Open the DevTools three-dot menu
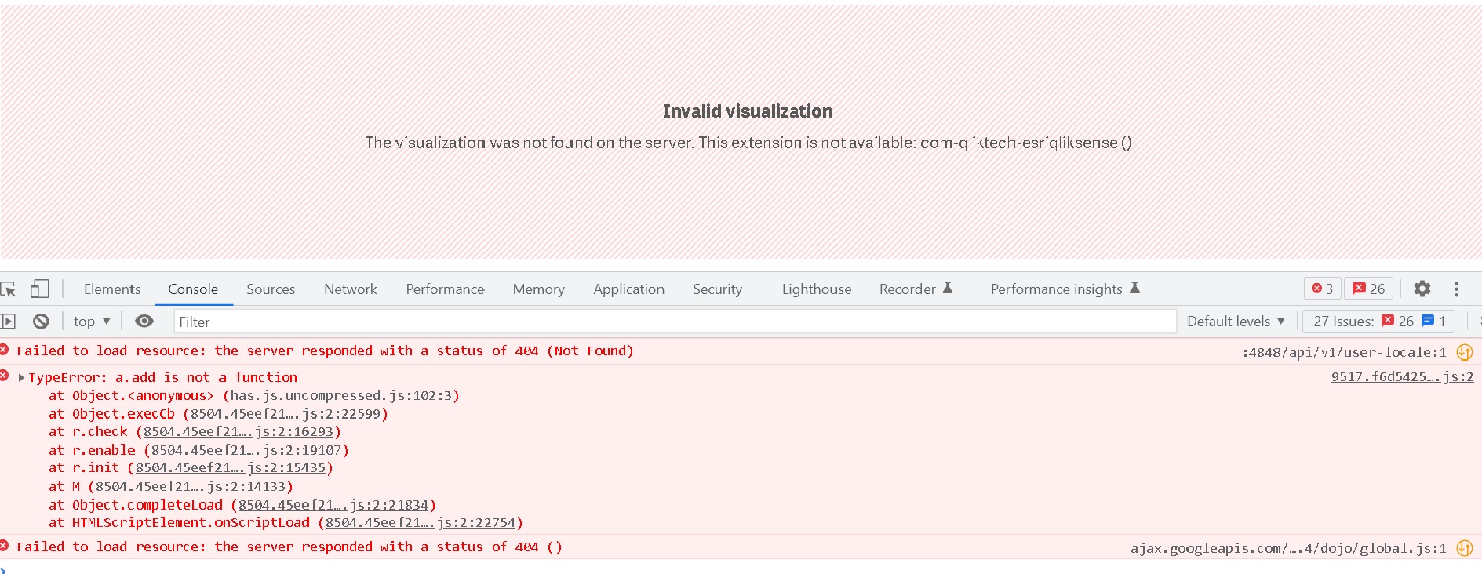This screenshot has height=574, width=1482. (x=1456, y=289)
